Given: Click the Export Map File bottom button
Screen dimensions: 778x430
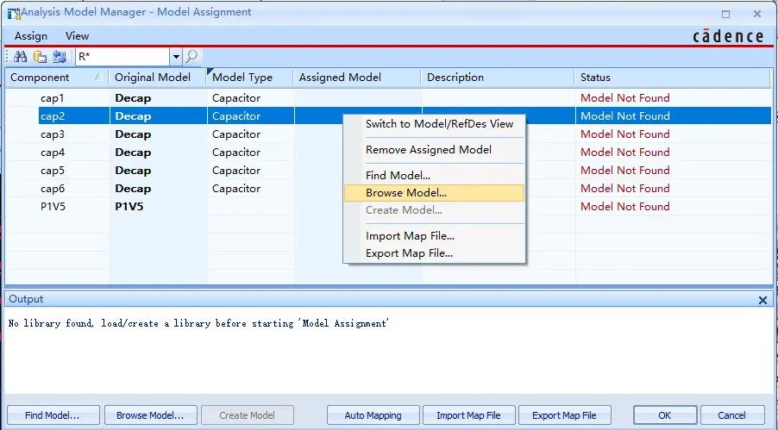Looking at the screenshot, I should 565,415.
